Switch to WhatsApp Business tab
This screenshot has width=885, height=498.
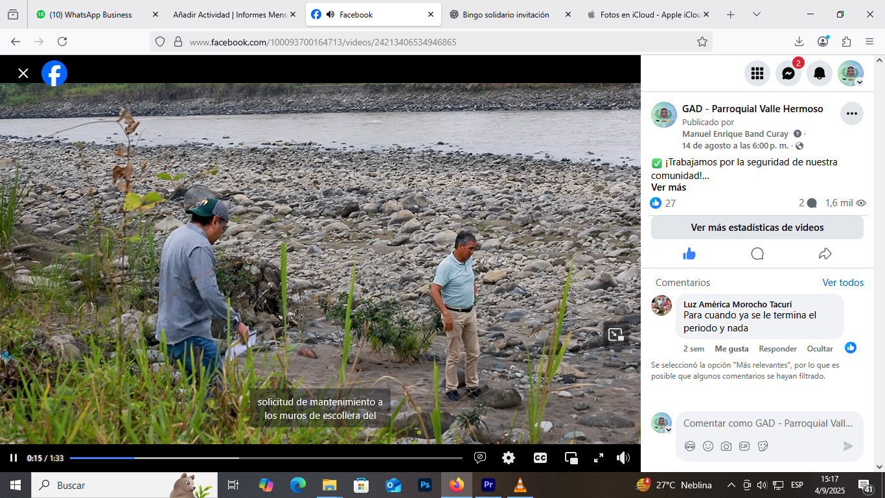pyautogui.click(x=90, y=14)
